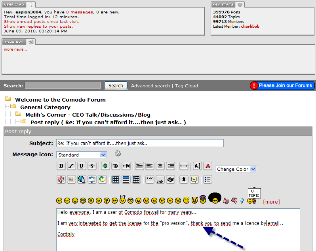Show new replies to your posts

(38, 26)
